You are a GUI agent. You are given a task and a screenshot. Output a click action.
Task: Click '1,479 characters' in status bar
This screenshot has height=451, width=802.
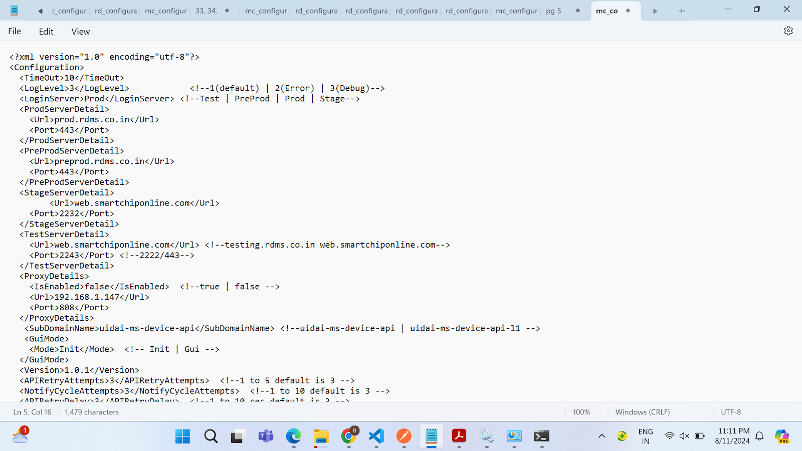tap(92, 412)
